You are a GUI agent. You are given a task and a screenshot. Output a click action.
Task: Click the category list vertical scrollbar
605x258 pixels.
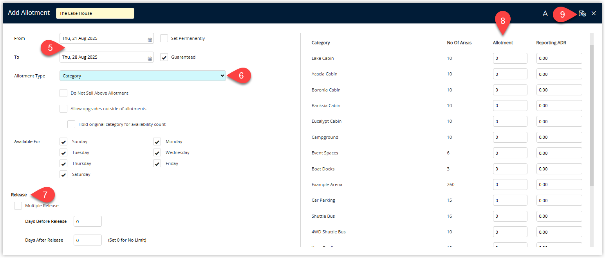point(592,115)
